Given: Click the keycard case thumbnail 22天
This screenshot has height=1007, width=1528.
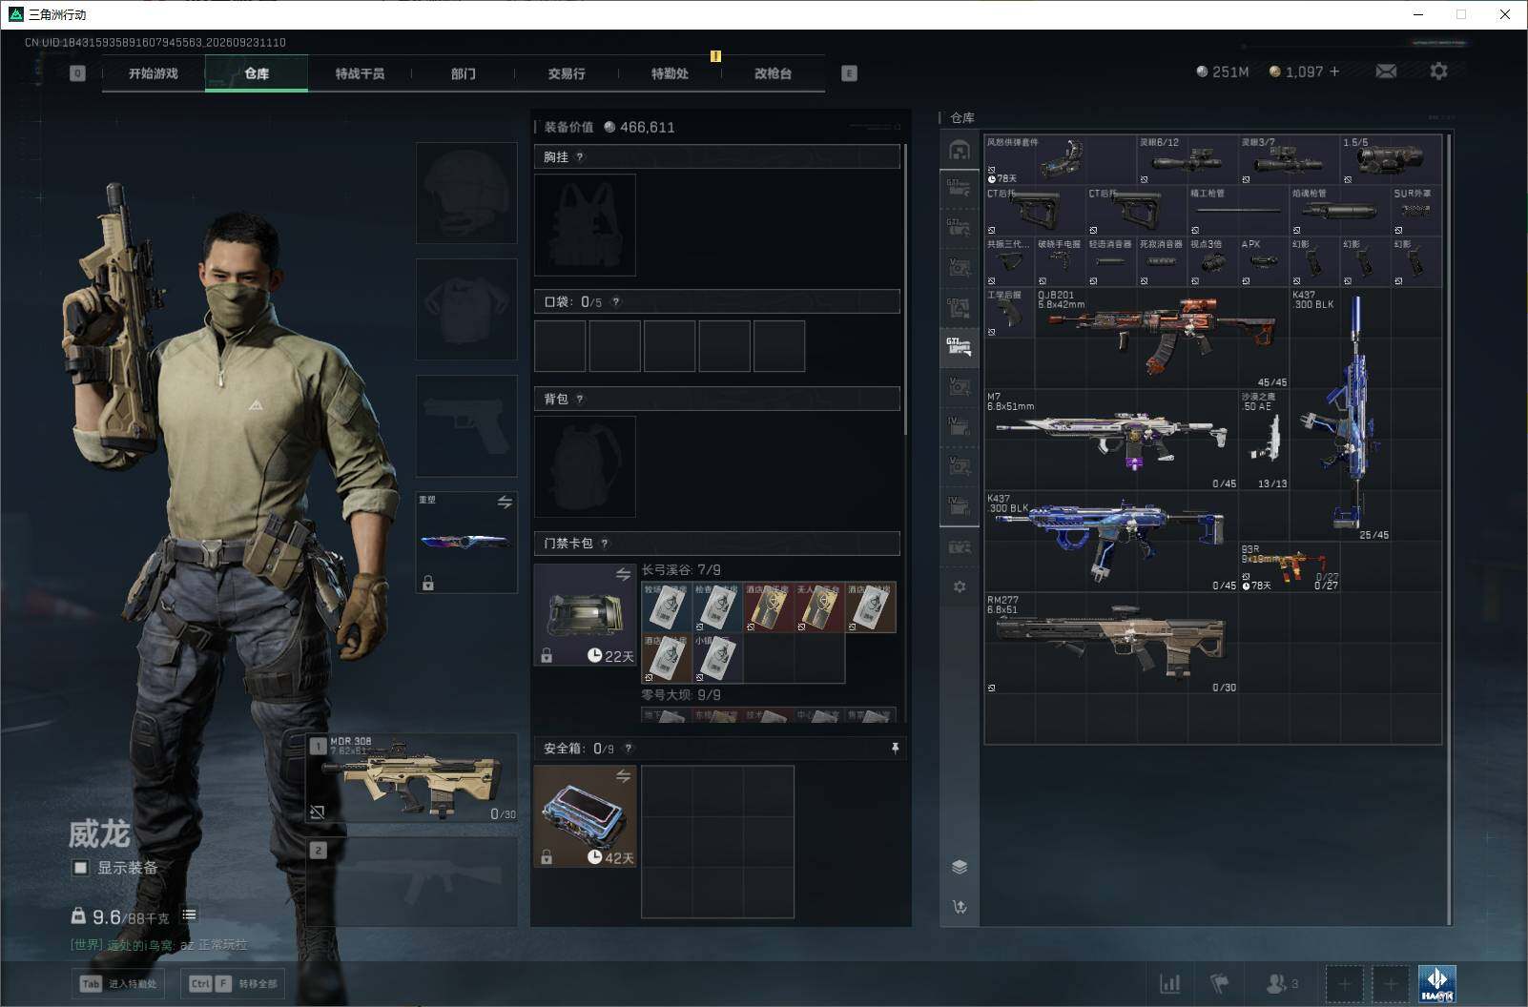Looking at the screenshot, I should tap(585, 614).
